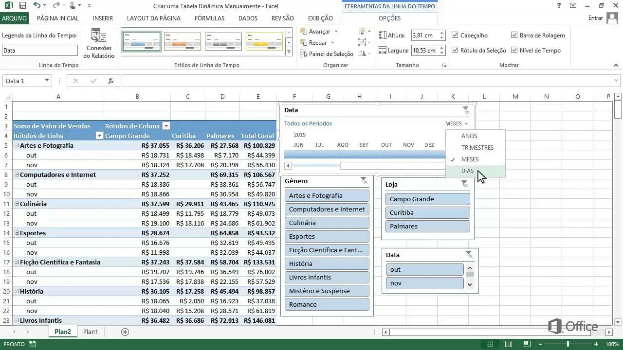Open Tamanho dialog launcher
Screen dimensions: 623x350
[x=444, y=65]
